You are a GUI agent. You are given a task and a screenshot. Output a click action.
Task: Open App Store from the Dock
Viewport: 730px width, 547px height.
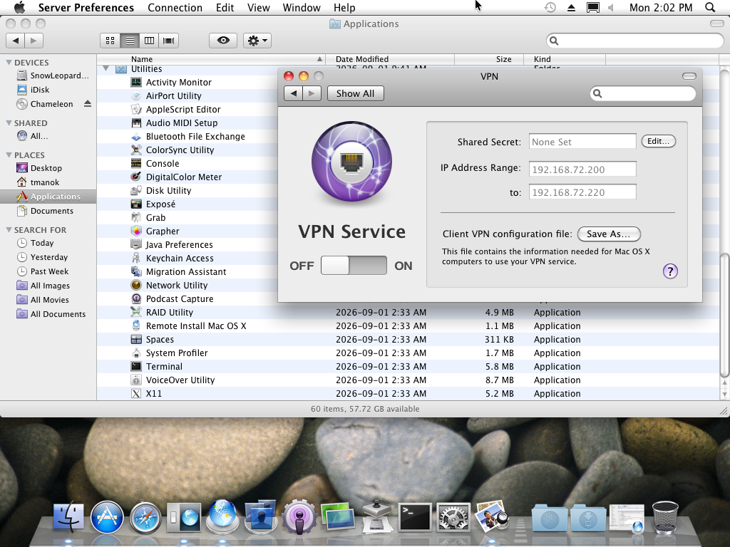pos(107,517)
